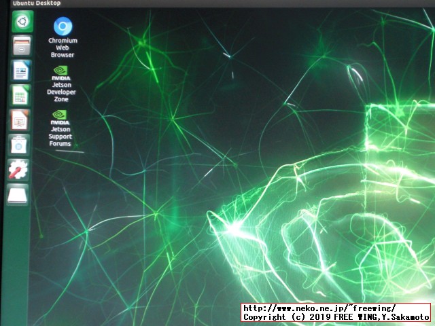435x326 pixels.
Task: Select the NVIDIA Jetson Support Forums icon
Action: coord(60,115)
